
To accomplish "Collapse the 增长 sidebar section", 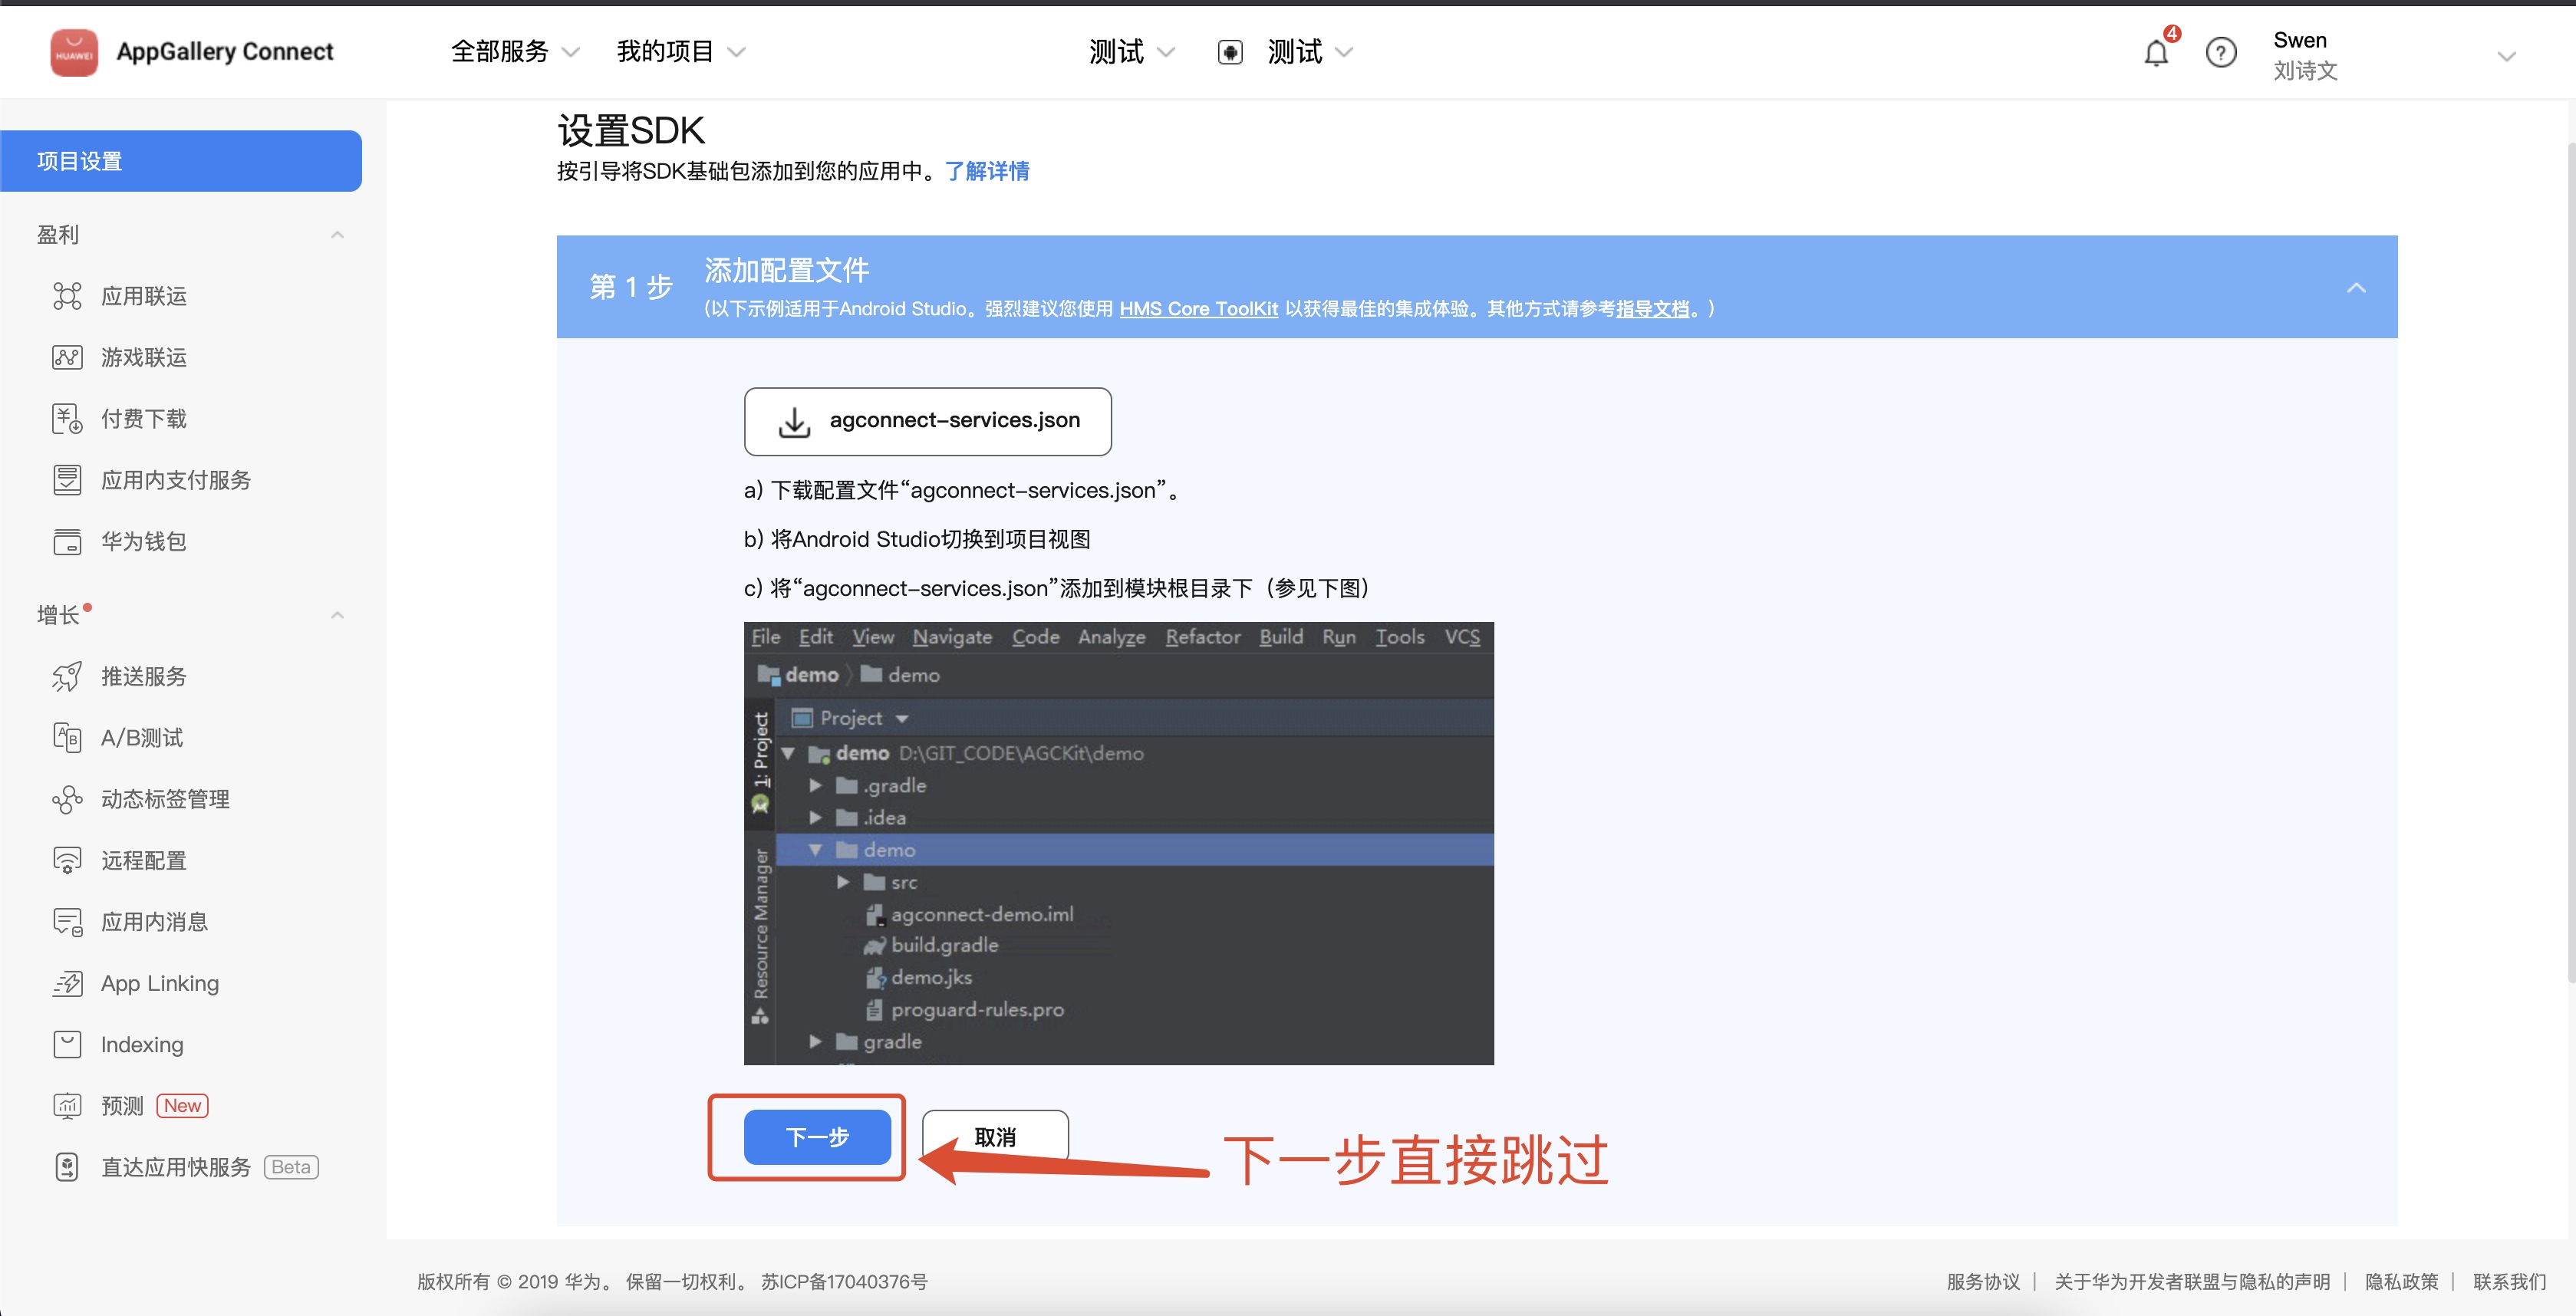I will pos(337,615).
